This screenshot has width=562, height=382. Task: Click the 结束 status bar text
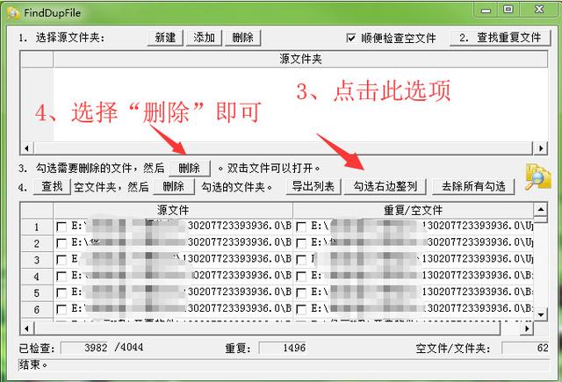[x=33, y=364]
